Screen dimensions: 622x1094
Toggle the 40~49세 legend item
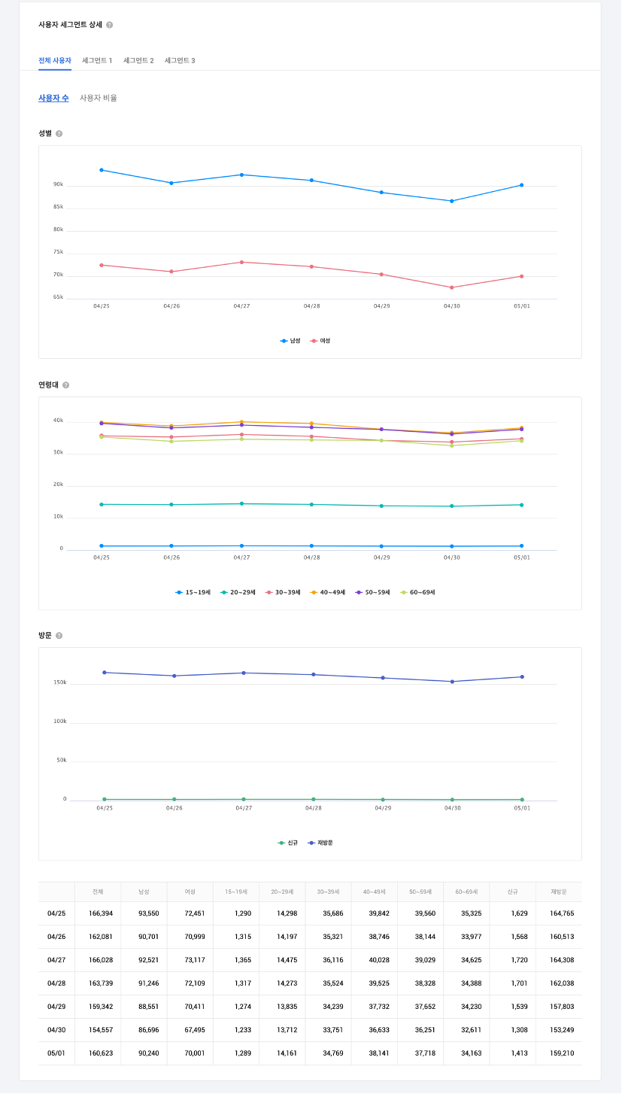[328, 593]
